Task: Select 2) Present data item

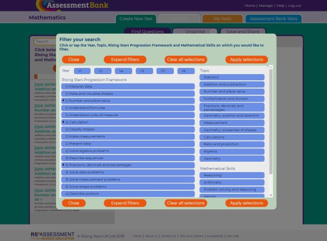Action: pos(128,144)
